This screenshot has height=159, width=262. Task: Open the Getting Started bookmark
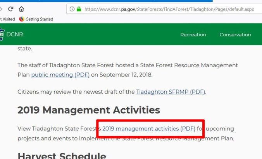pyautogui.click(x=39, y=19)
